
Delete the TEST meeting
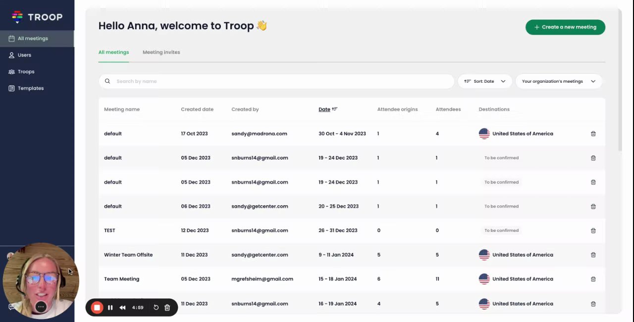point(593,231)
